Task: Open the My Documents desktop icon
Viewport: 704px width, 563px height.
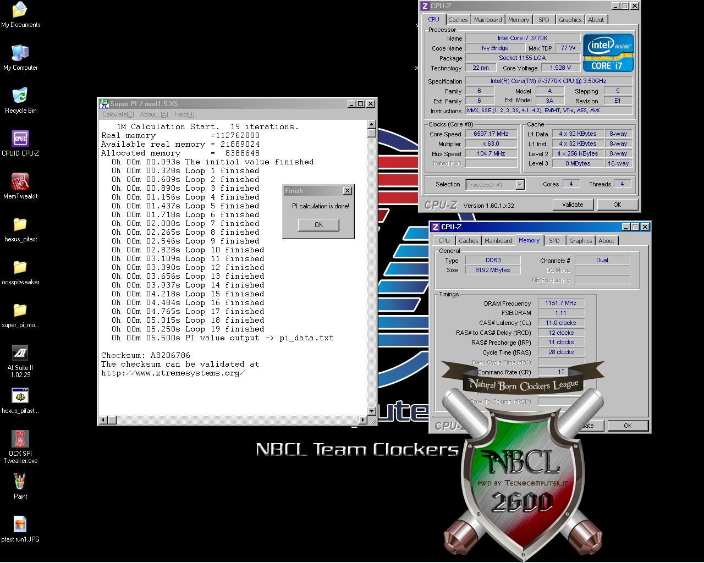Action: coord(20,14)
